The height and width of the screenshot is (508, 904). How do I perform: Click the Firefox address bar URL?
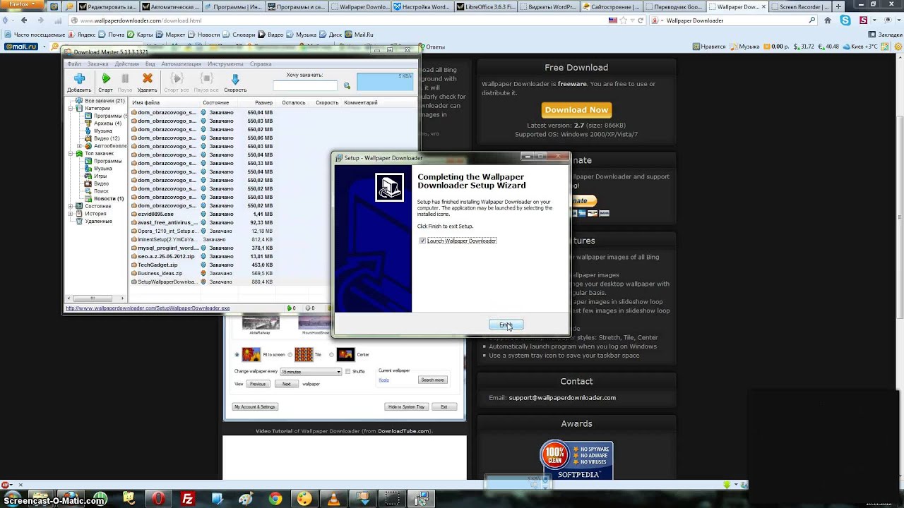pos(141,20)
